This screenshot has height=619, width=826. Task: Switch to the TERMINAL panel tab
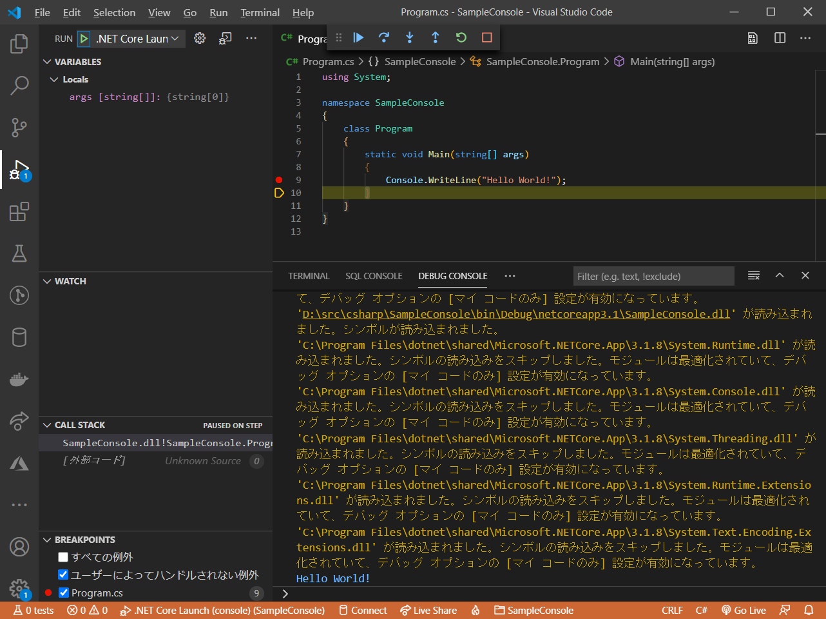[309, 276]
